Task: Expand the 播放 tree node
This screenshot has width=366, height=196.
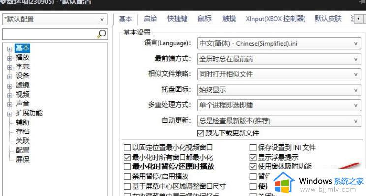Action: pyautogui.click(x=9, y=58)
